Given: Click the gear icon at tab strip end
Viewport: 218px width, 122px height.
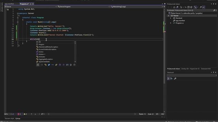Looking at the screenshot, I should click(165, 4).
